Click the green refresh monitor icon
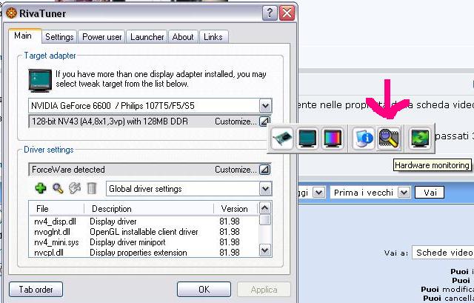The image size is (474, 303). 420,139
